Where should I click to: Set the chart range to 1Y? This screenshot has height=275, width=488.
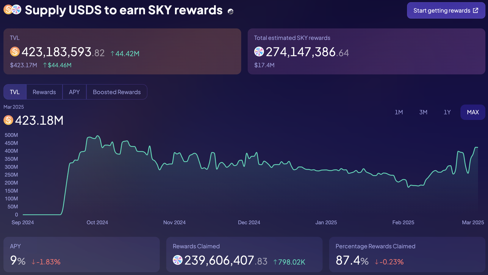(447, 112)
